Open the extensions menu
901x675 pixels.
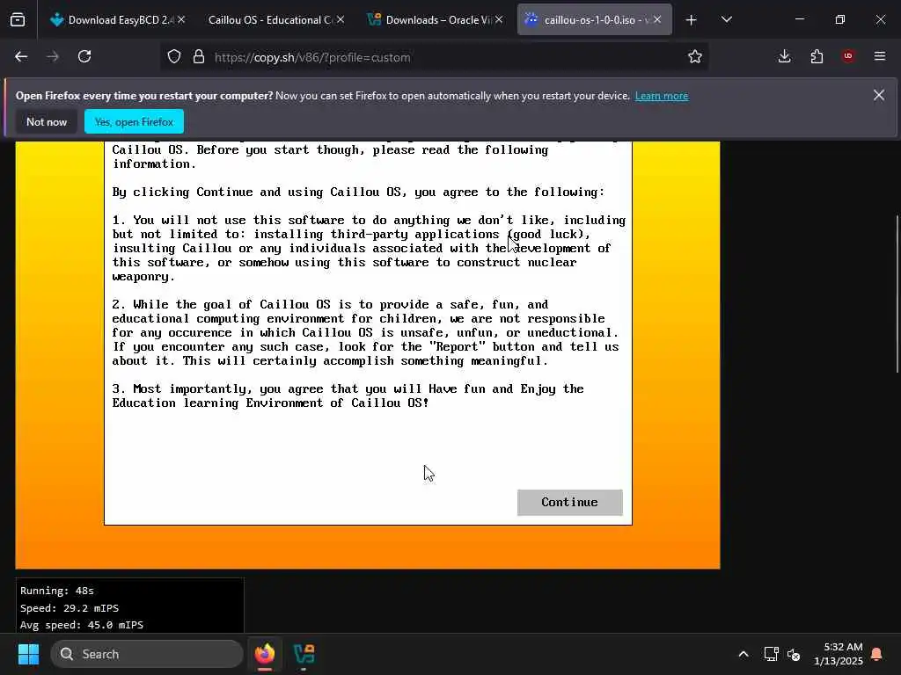point(817,57)
